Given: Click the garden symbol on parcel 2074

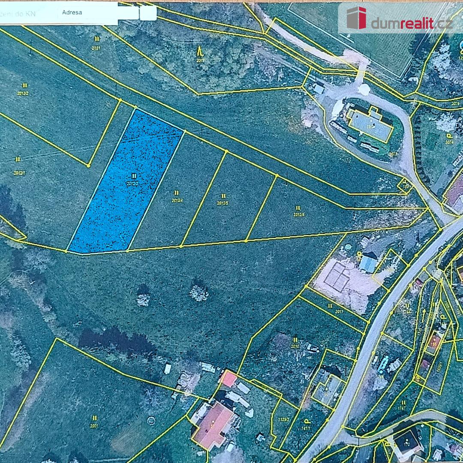Looking at the screenshot, I should coord(448,136).
